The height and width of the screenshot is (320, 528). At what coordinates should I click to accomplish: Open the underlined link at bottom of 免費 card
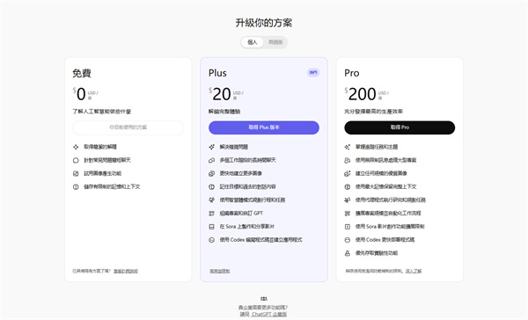coord(126,271)
